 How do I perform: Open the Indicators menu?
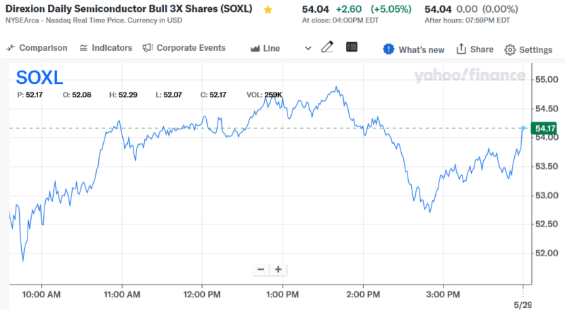(x=105, y=48)
